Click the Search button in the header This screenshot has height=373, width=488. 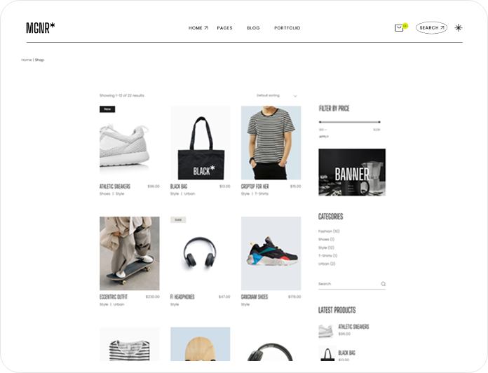tap(431, 27)
